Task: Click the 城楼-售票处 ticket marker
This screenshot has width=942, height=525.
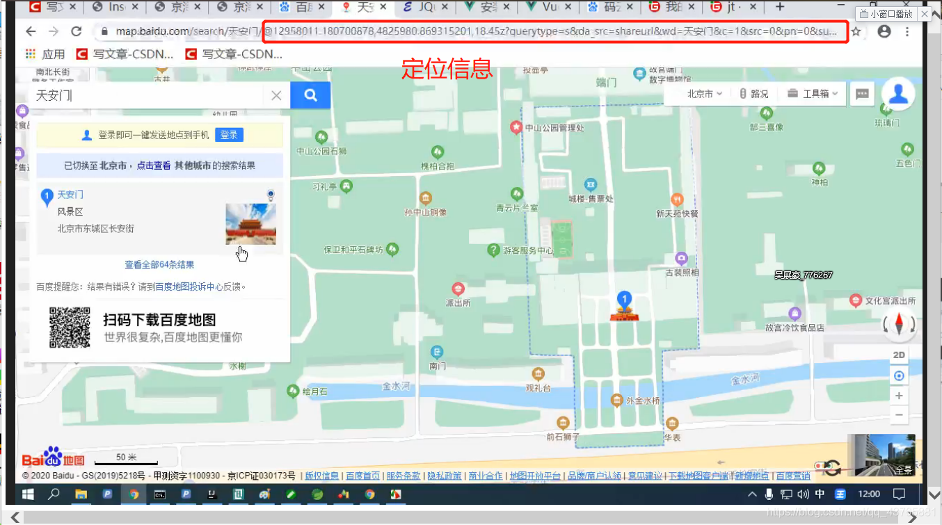Action: click(x=591, y=184)
